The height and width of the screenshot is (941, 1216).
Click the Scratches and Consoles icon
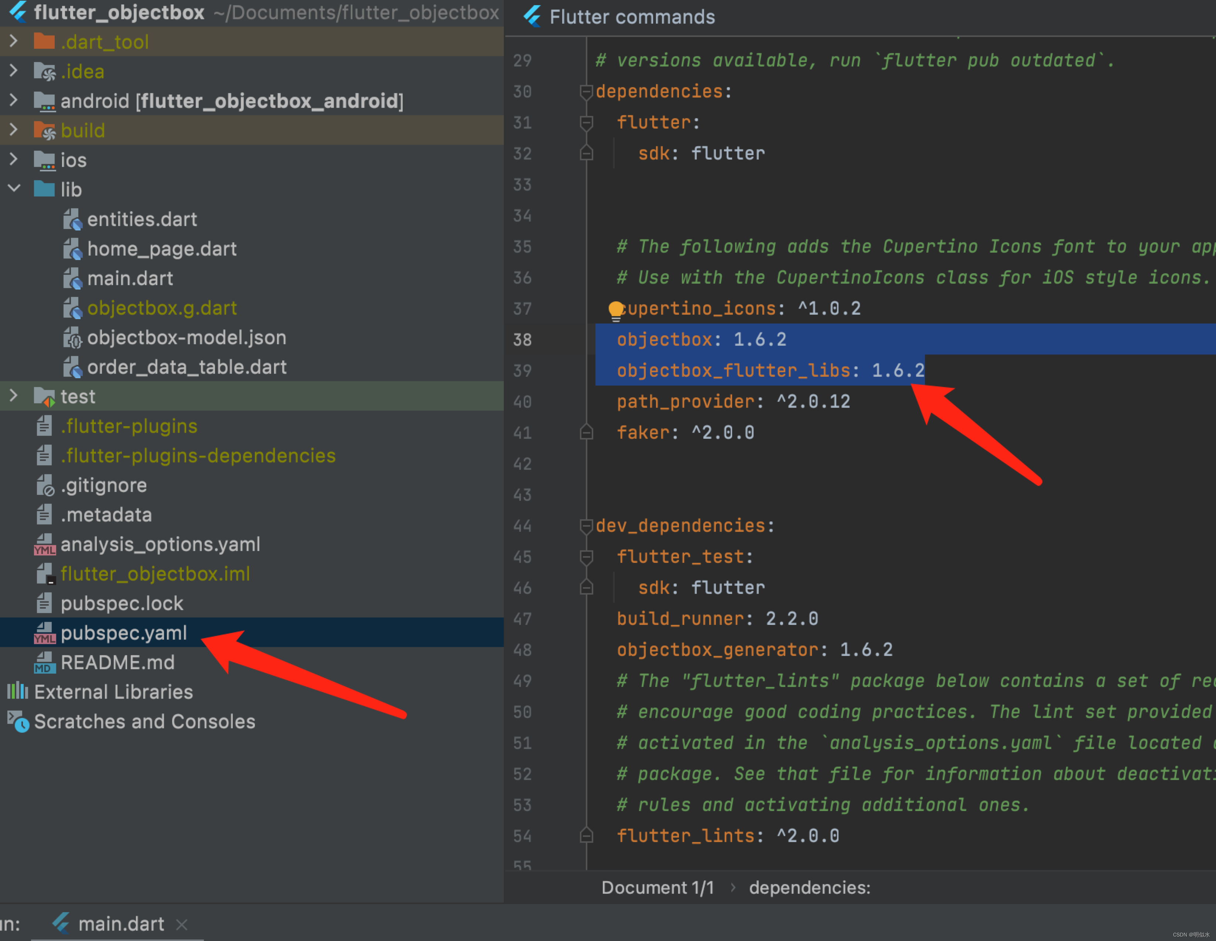click(x=18, y=722)
